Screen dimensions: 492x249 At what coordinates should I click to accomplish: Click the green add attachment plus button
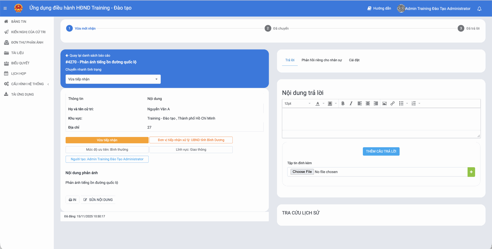(471, 172)
